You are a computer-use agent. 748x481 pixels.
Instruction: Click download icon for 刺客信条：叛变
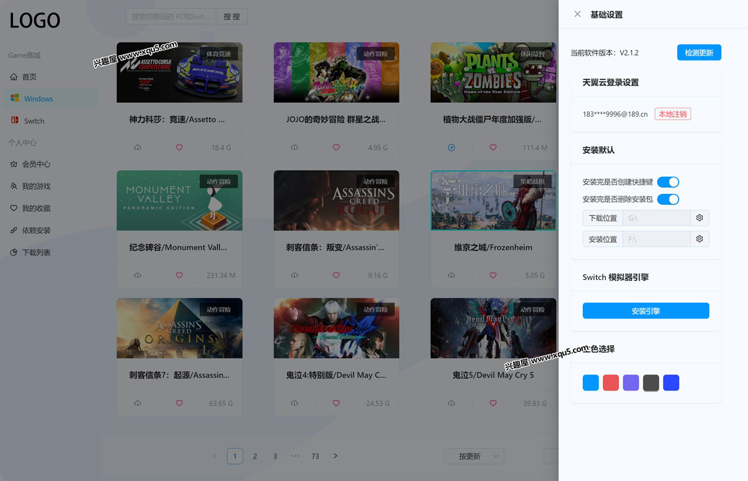point(295,275)
